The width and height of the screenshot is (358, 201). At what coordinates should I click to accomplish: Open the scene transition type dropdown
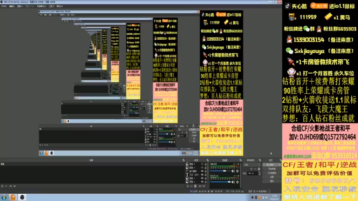click(x=252, y=164)
